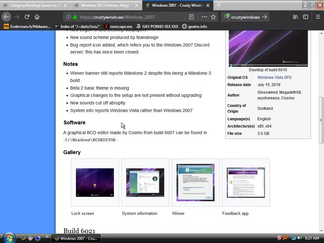Open page actions three-dot menu
This screenshot has height=243, width=324.
click(204, 17)
